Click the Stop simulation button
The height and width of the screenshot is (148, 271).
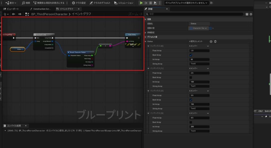[151, 3]
